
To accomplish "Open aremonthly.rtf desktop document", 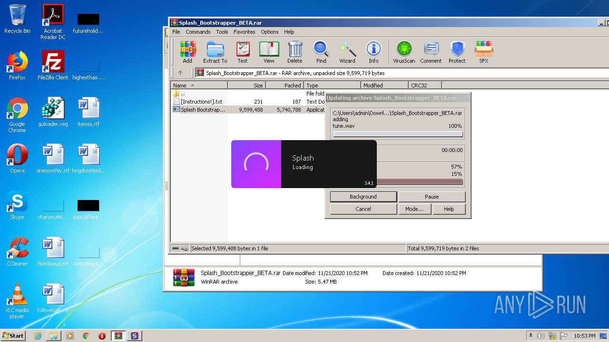I will coord(53,159).
